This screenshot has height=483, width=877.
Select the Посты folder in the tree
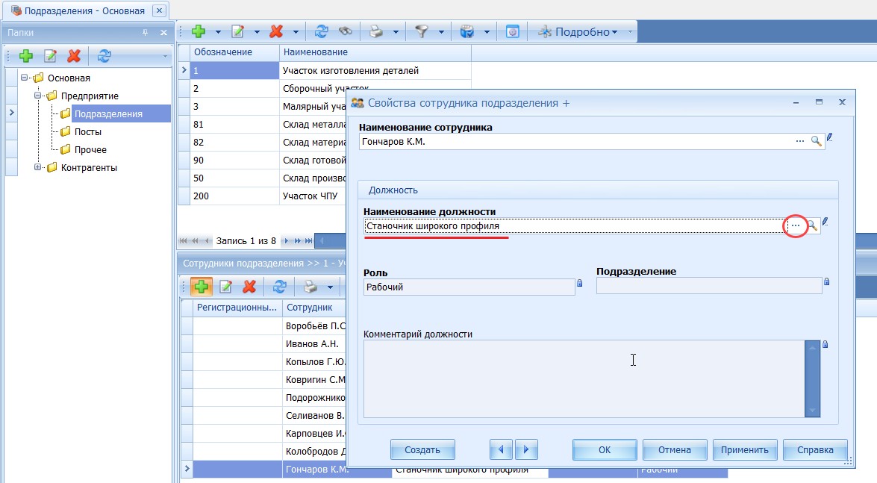pyautogui.click(x=88, y=133)
